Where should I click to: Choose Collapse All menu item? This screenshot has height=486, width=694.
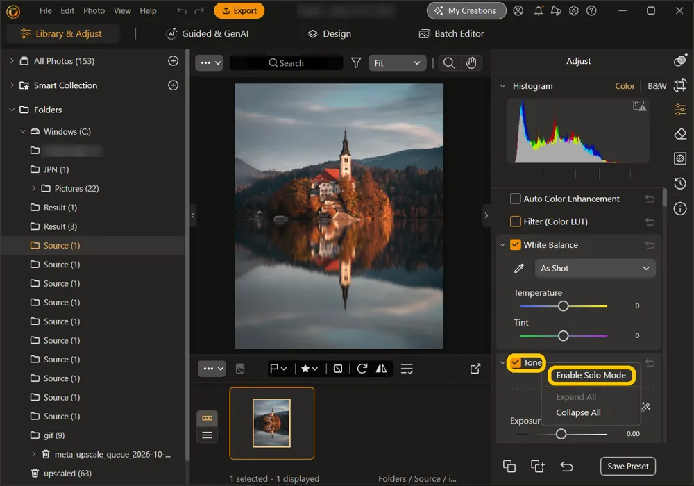(x=578, y=412)
